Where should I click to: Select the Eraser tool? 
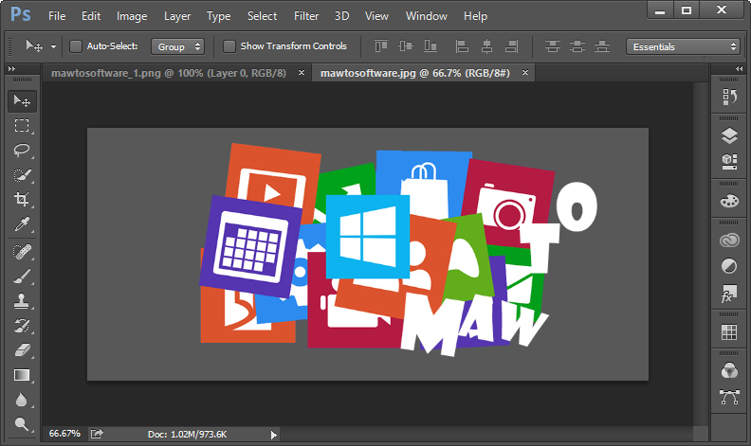coord(22,350)
